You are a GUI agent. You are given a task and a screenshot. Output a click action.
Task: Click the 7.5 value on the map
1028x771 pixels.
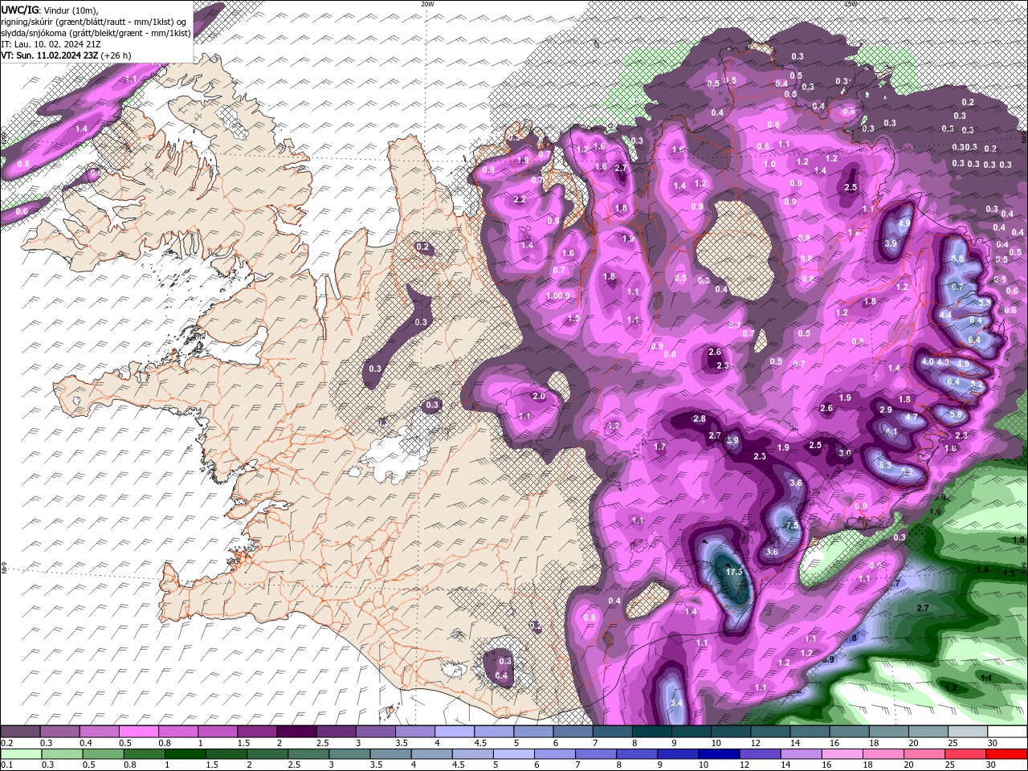point(792,525)
